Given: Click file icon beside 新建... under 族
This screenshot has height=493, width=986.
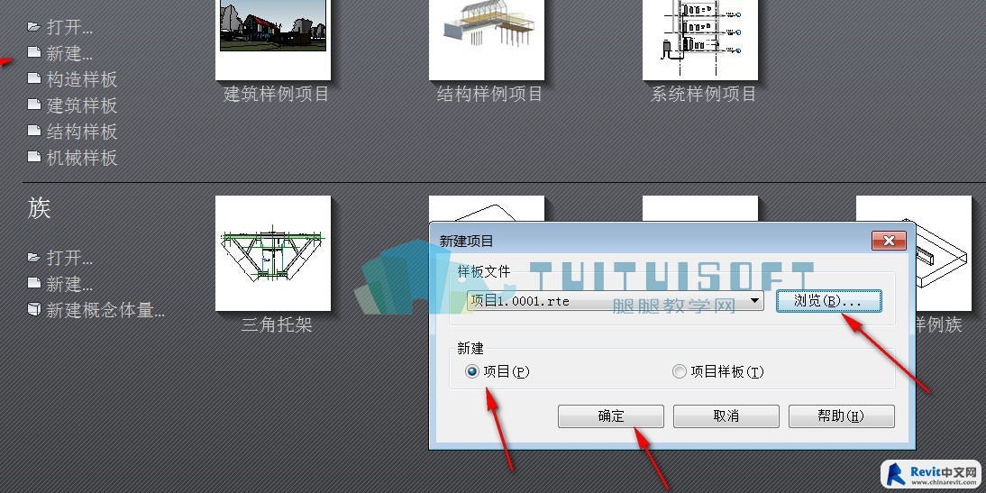Looking at the screenshot, I should (x=34, y=284).
